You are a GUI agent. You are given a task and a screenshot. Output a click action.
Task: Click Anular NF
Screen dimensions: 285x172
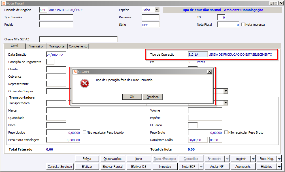point(217,167)
